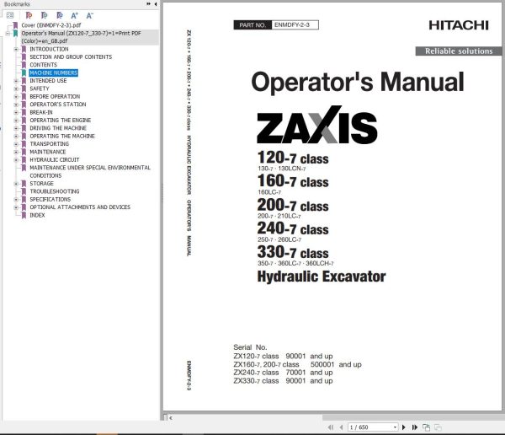Go to the next page arrow
Image resolution: width=505 pixels, height=435 pixels.
pos(404,427)
